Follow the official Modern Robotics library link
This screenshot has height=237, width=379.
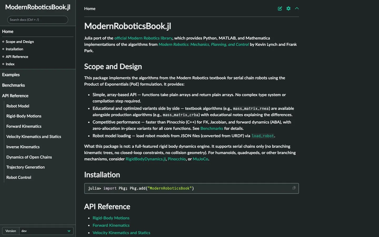143,38
